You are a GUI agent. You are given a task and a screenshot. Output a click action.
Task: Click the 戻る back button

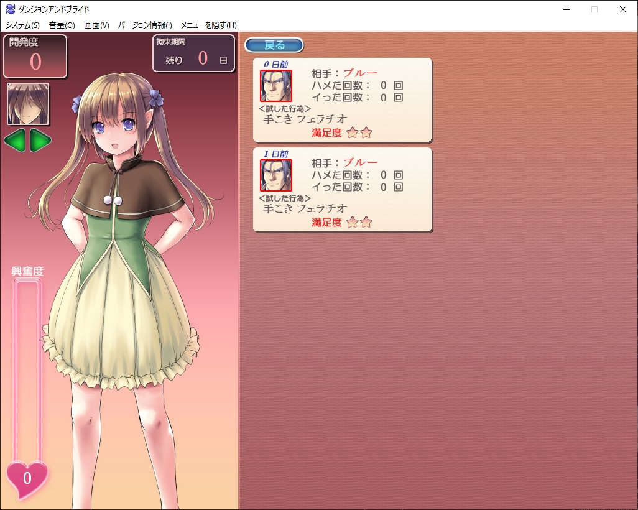coord(274,45)
